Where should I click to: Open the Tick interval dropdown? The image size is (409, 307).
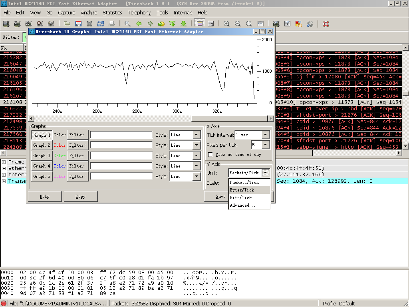266,135
